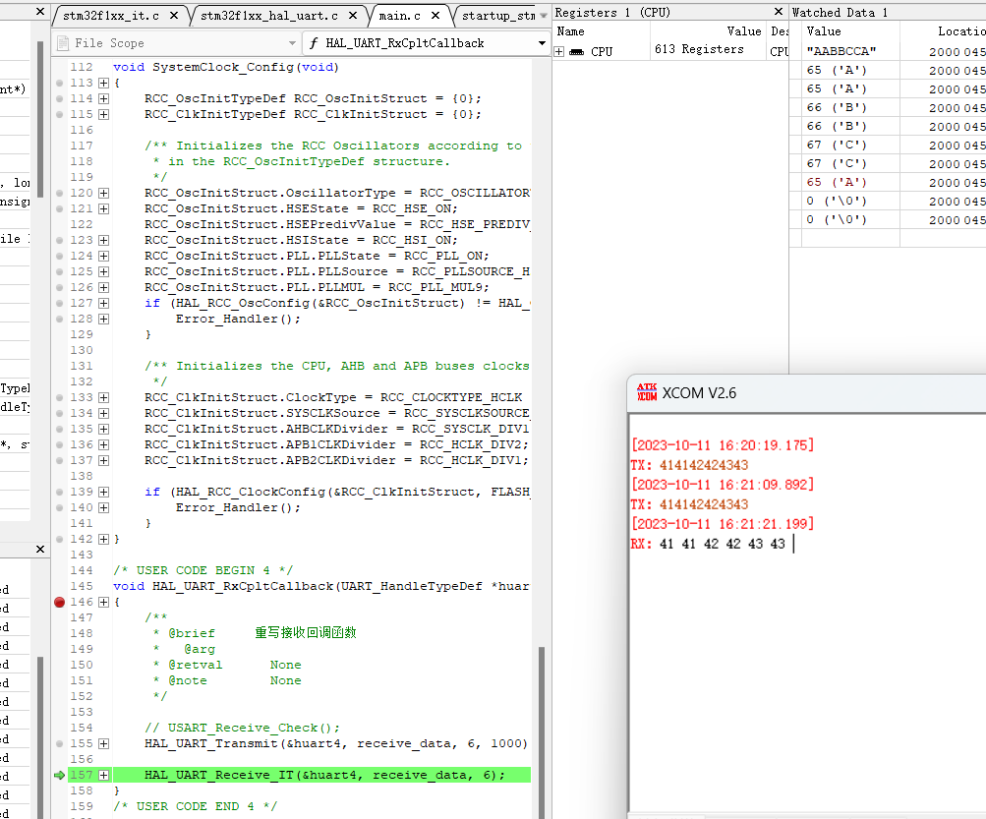
Task: Expand the CPU register group
Action: [559, 51]
